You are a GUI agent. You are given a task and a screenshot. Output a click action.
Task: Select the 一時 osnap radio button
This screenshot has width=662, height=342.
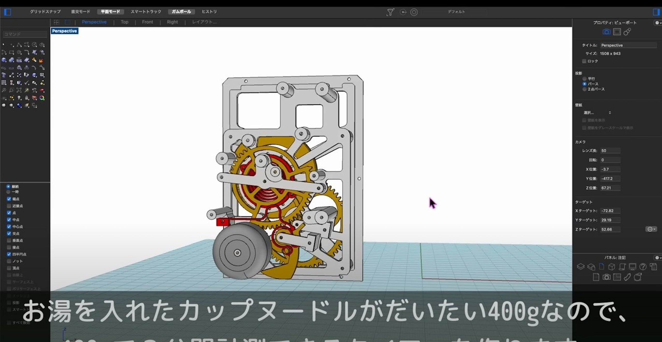coord(9,192)
